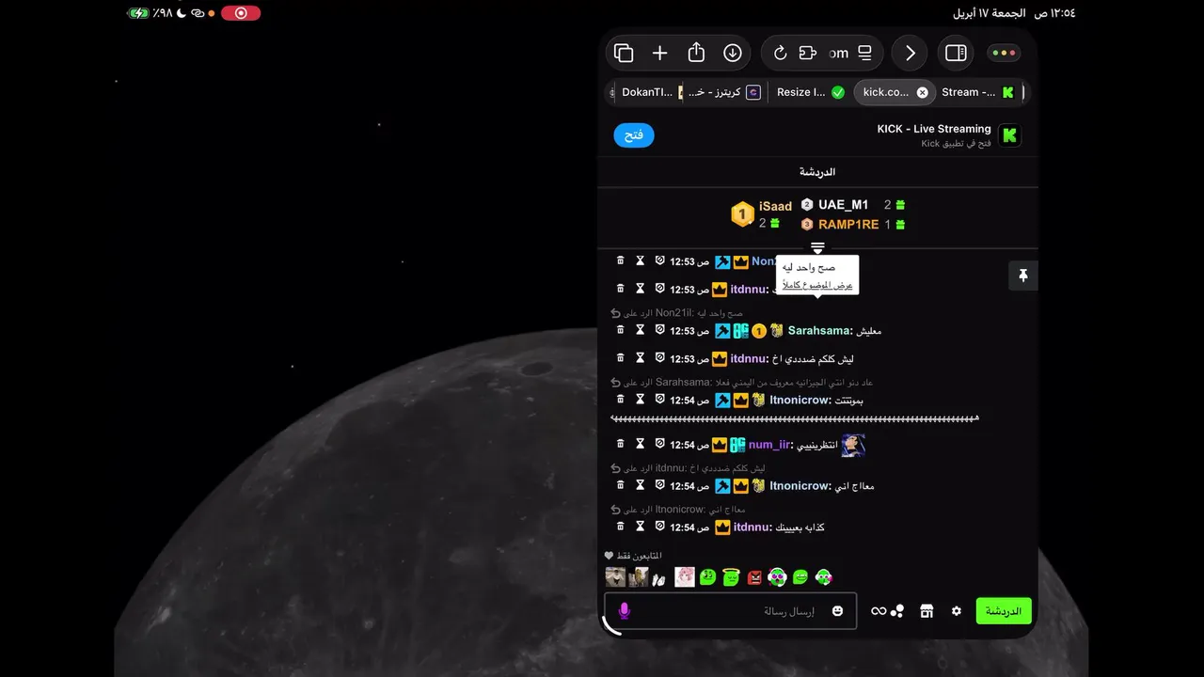This screenshot has height=677, width=1204.
Task: Delete num_iir's message with trash icon
Action: tap(620, 444)
